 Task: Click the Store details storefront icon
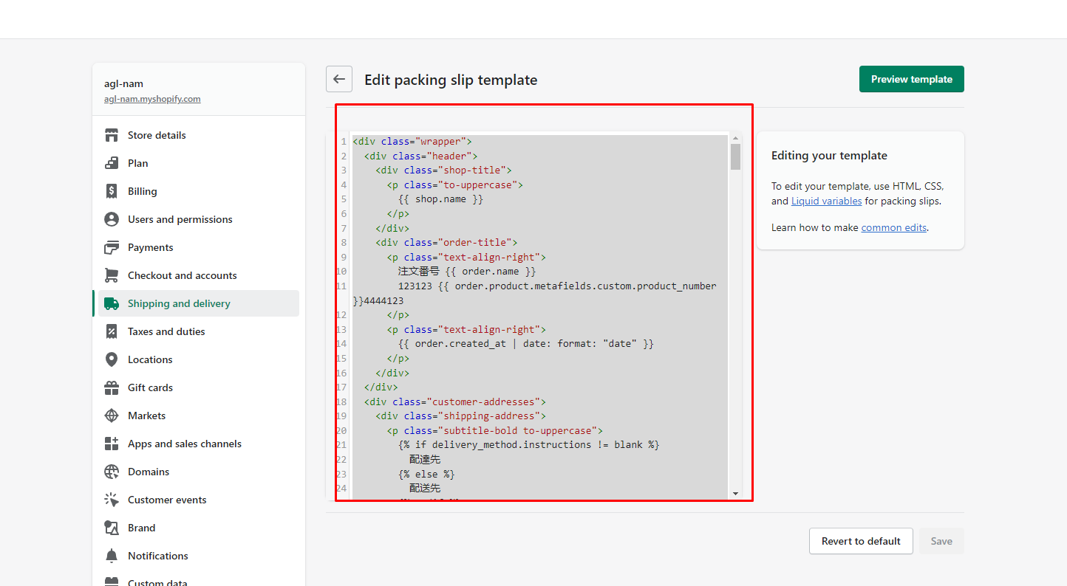click(112, 135)
